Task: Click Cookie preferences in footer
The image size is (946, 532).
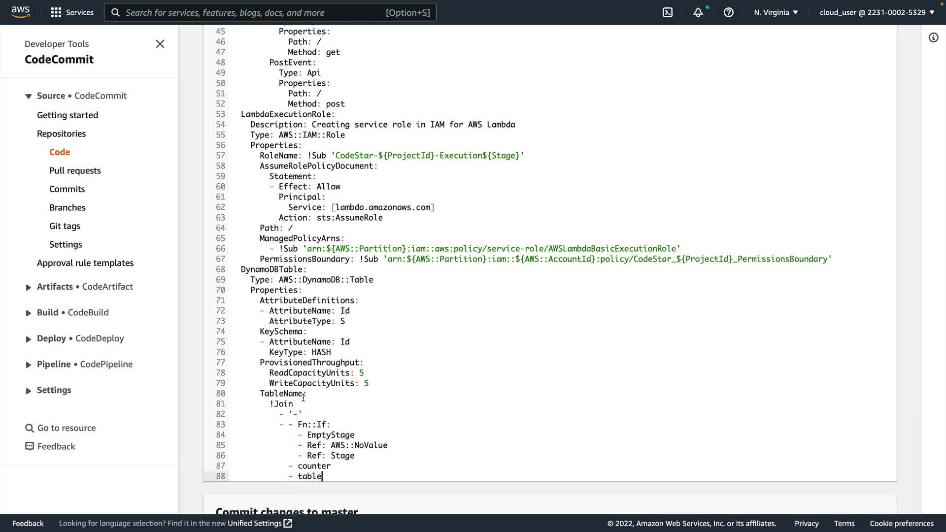Action: [x=901, y=523]
